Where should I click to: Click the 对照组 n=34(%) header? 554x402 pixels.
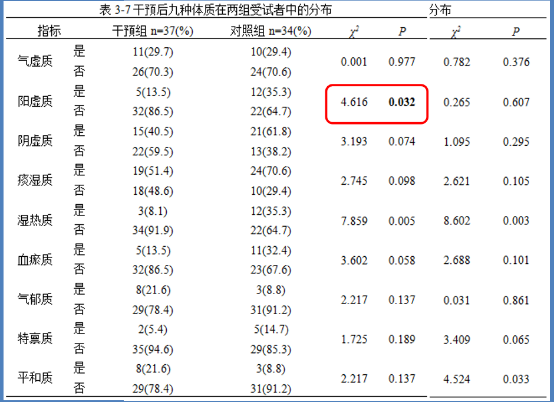pyautogui.click(x=271, y=31)
